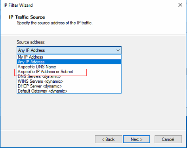Choose Default Gateway <dynamic> entry

[69, 91]
